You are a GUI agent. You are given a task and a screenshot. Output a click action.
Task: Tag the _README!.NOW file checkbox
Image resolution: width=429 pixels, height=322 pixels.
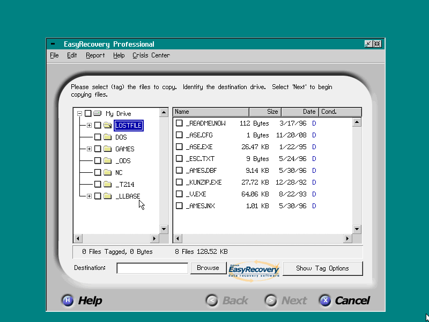tap(180, 123)
